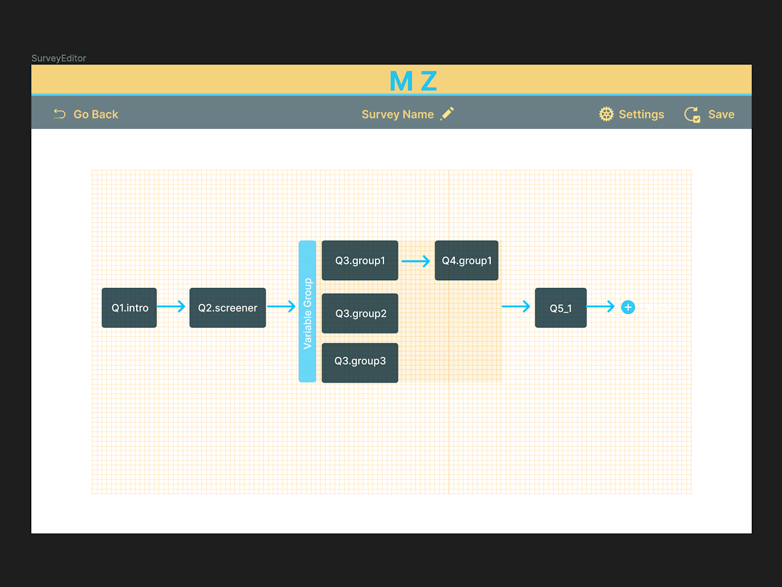Click the Save refresh-check icon
Image resolution: width=782 pixels, height=587 pixels.
point(692,114)
